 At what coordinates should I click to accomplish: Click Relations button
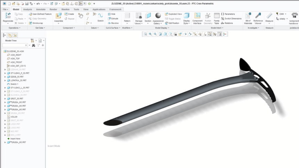click(x=227, y=23)
